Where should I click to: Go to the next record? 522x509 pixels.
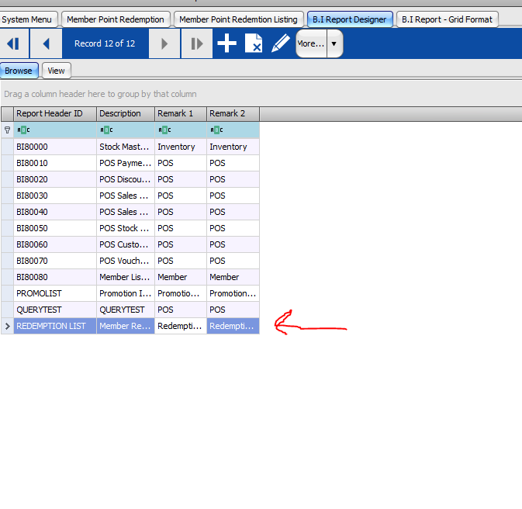click(x=164, y=44)
